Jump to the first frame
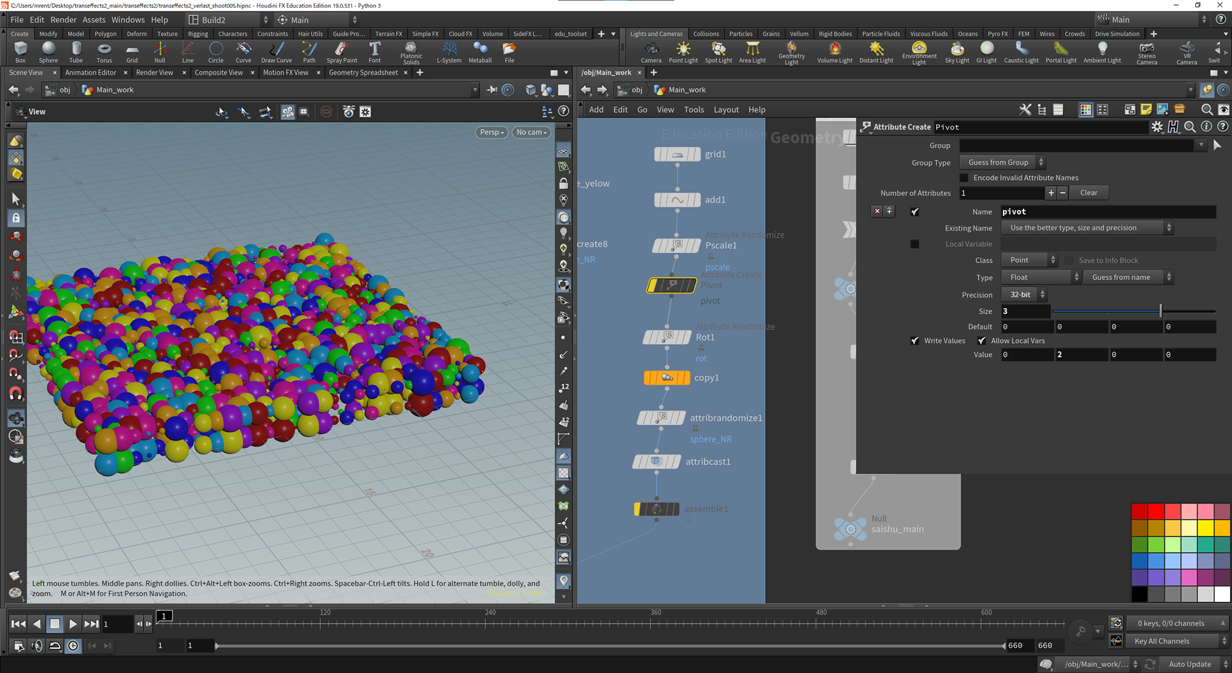The height and width of the screenshot is (673, 1232). coord(19,624)
